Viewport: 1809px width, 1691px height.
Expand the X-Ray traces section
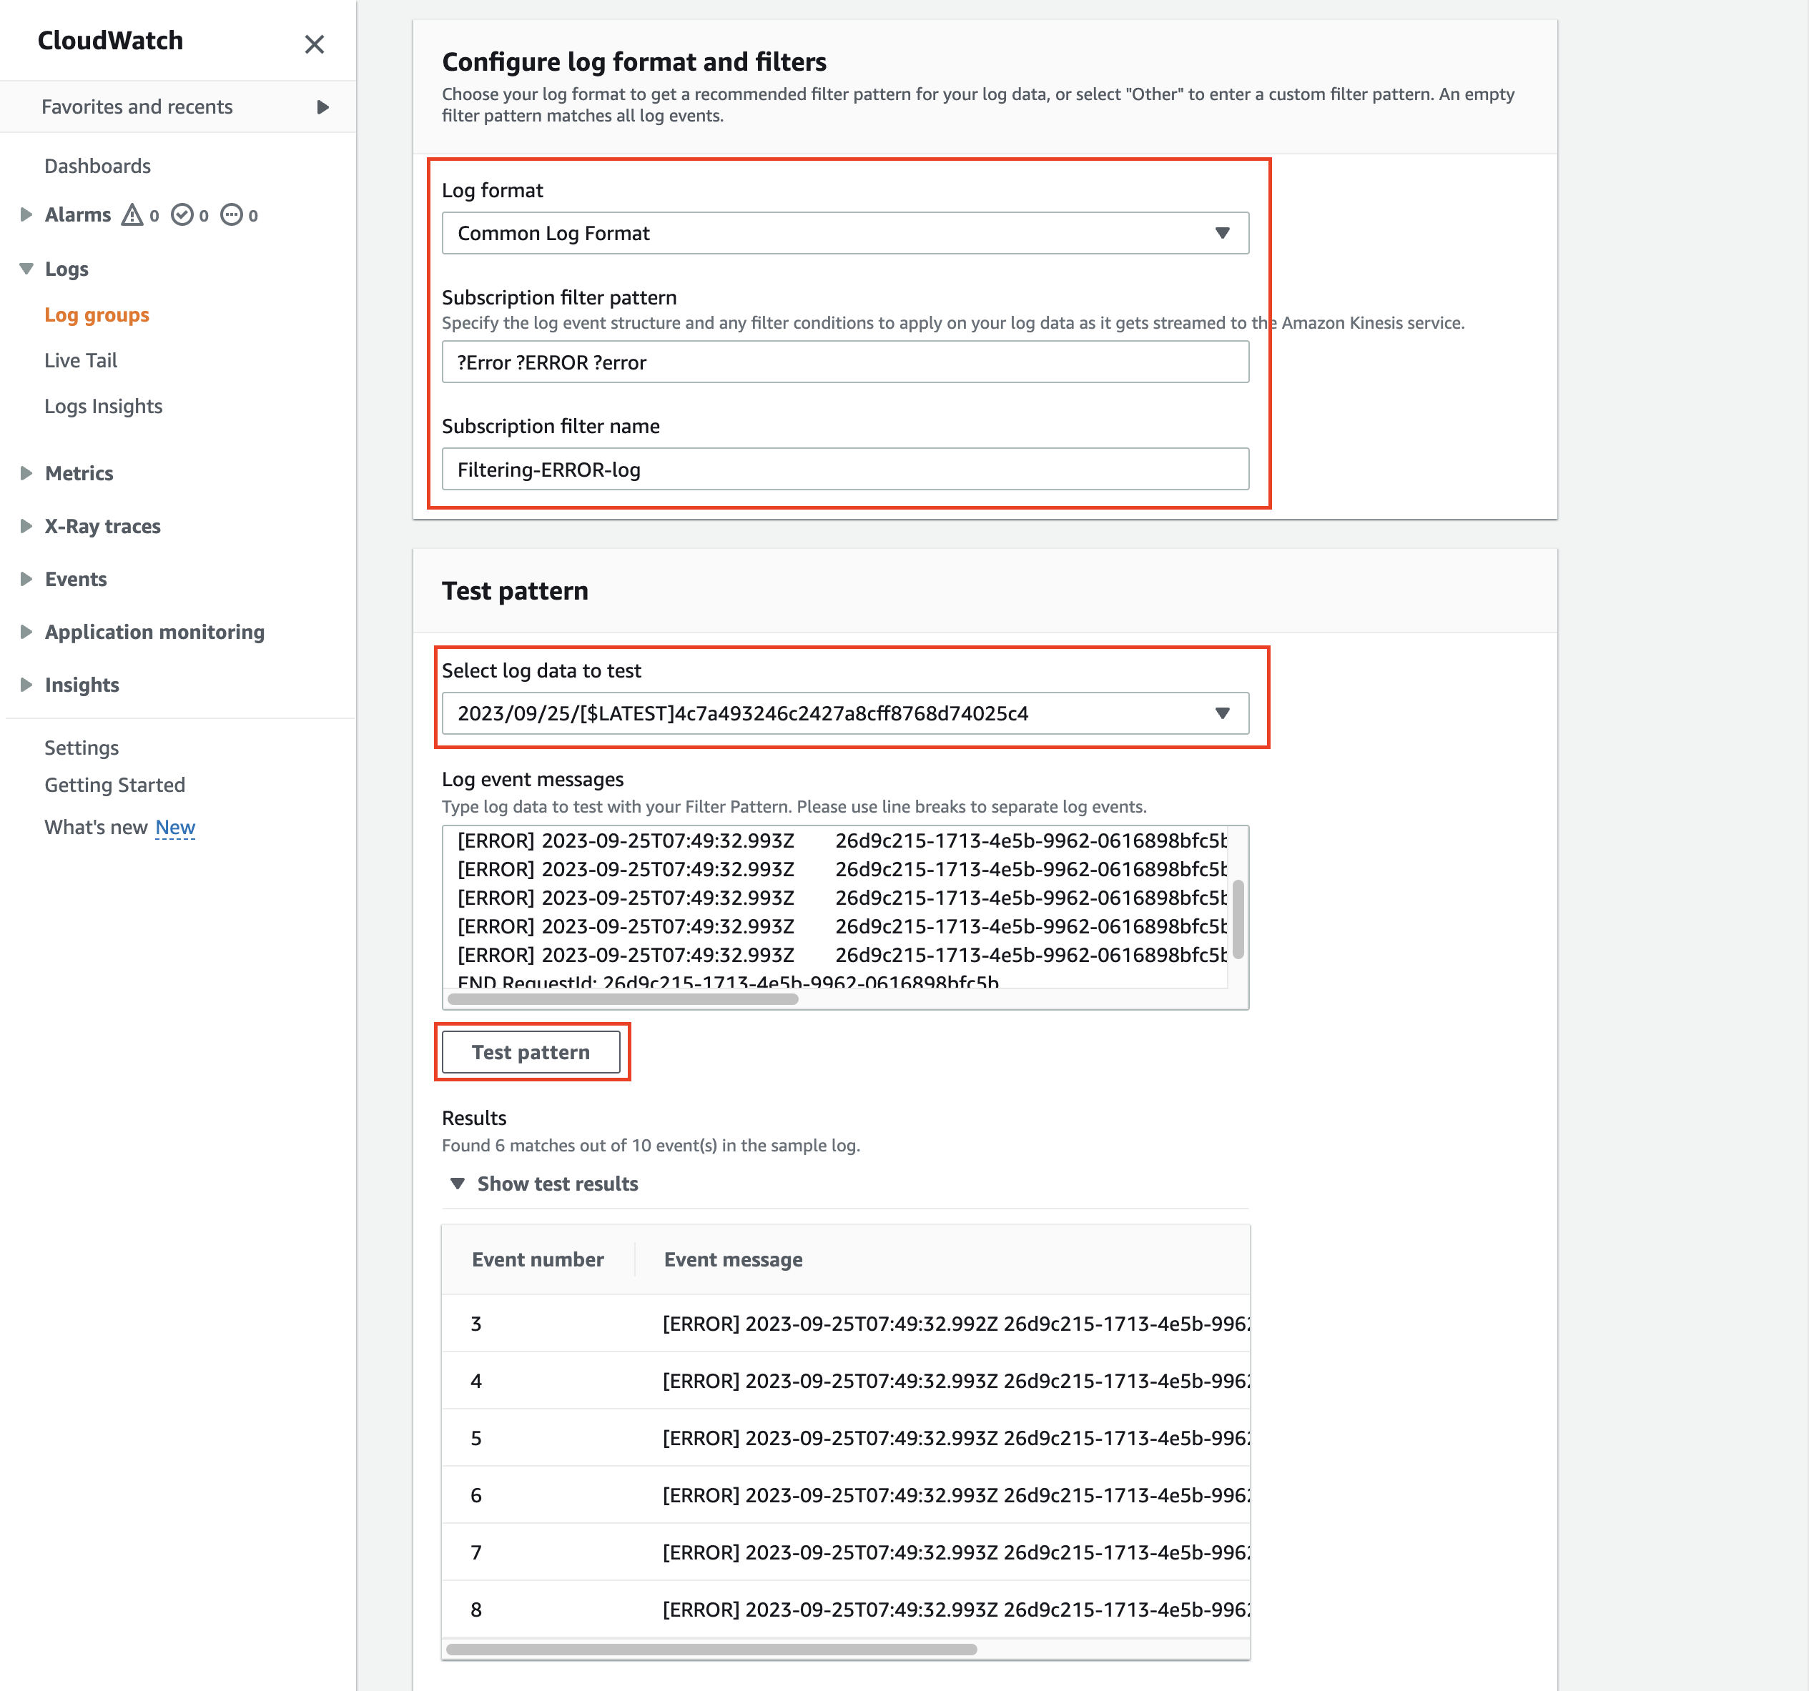(26, 526)
